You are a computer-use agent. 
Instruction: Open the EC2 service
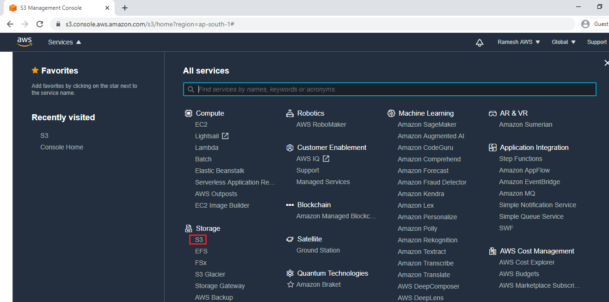(x=201, y=124)
